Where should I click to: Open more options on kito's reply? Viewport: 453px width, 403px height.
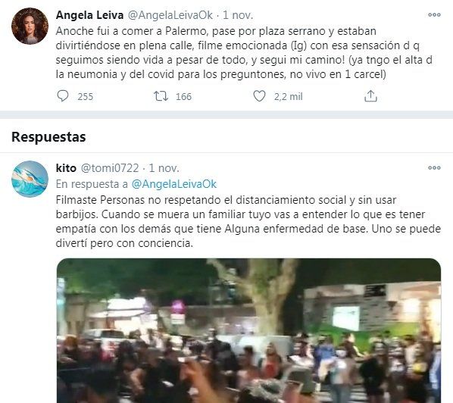click(434, 168)
